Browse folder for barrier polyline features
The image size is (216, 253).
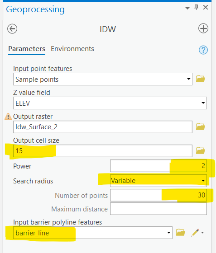pyautogui.click(x=180, y=233)
